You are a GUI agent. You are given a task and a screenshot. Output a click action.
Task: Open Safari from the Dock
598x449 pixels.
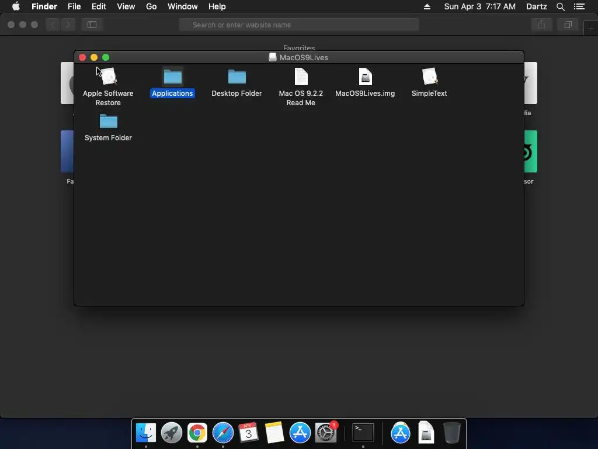[x=222, y=433]
